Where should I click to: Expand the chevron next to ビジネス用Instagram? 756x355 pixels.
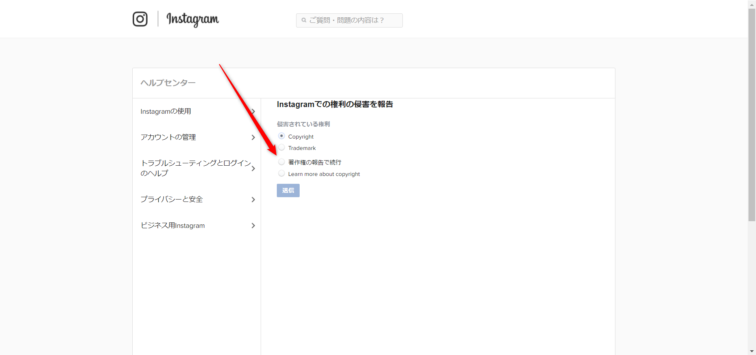click(253, 226)
